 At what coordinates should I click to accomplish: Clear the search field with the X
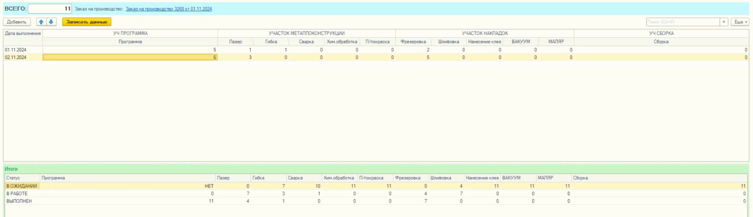[724, 22]
